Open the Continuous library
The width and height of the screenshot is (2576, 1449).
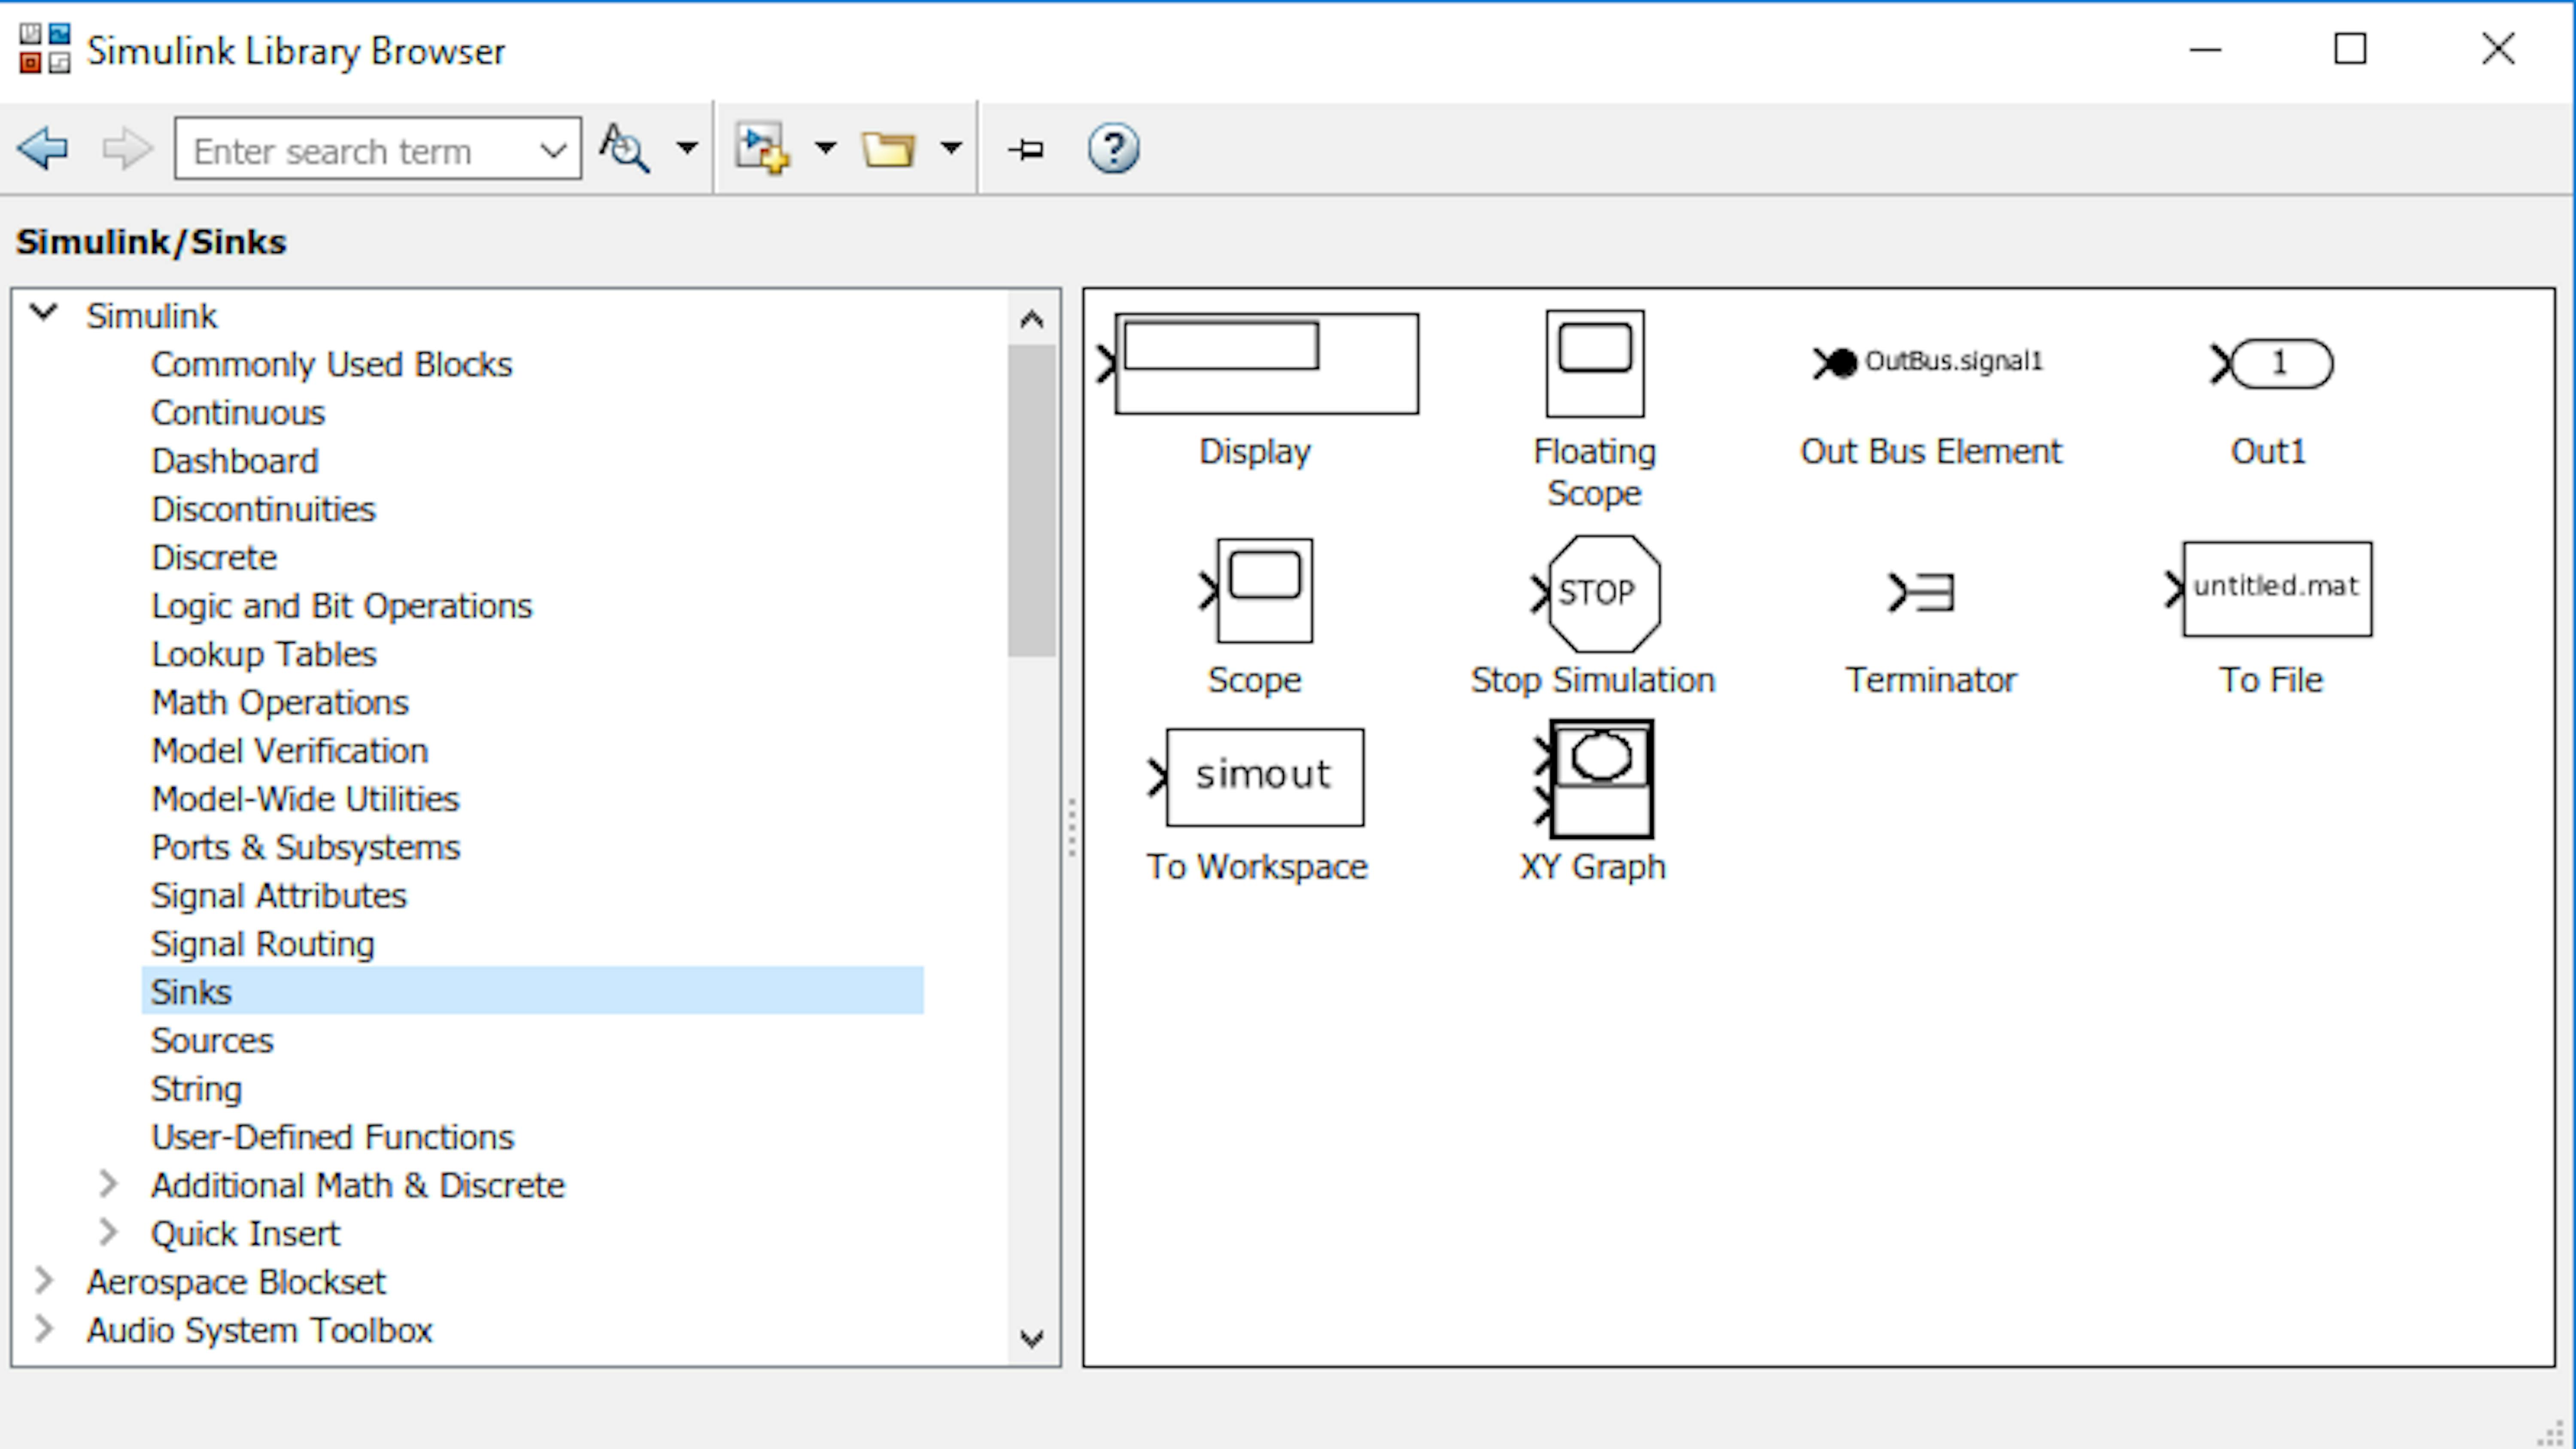(x=238, y=412)
